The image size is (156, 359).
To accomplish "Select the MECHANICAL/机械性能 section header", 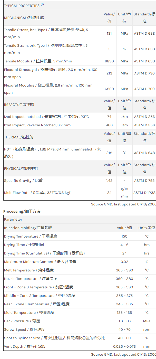I will (24, 18).
